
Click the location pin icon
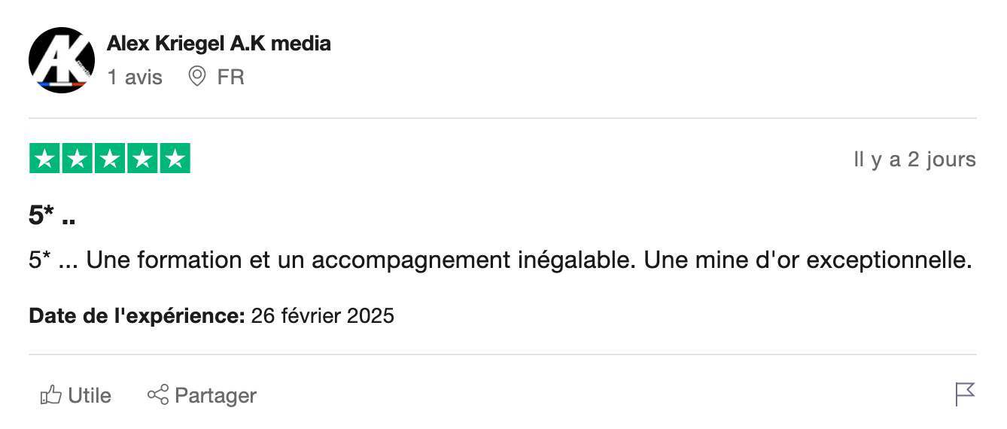tap(197, 77)
